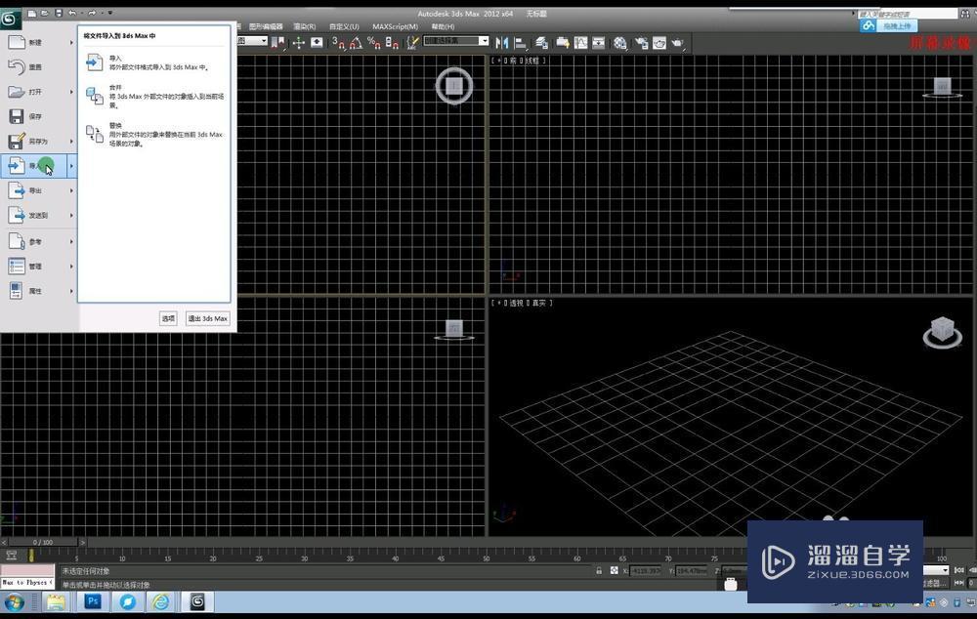Expand the 另存为 (Save As) submenu arrow
This screenshot has width=977, height=619.
(71, 142)
